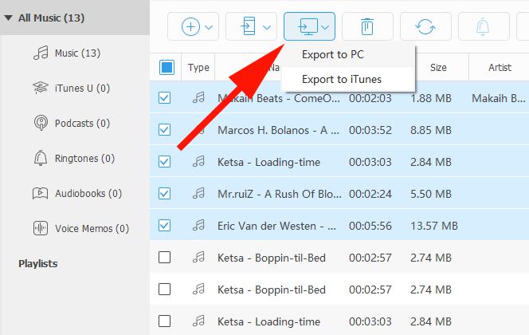Select iTunes U in the sidebar

[x=81, y=88]
